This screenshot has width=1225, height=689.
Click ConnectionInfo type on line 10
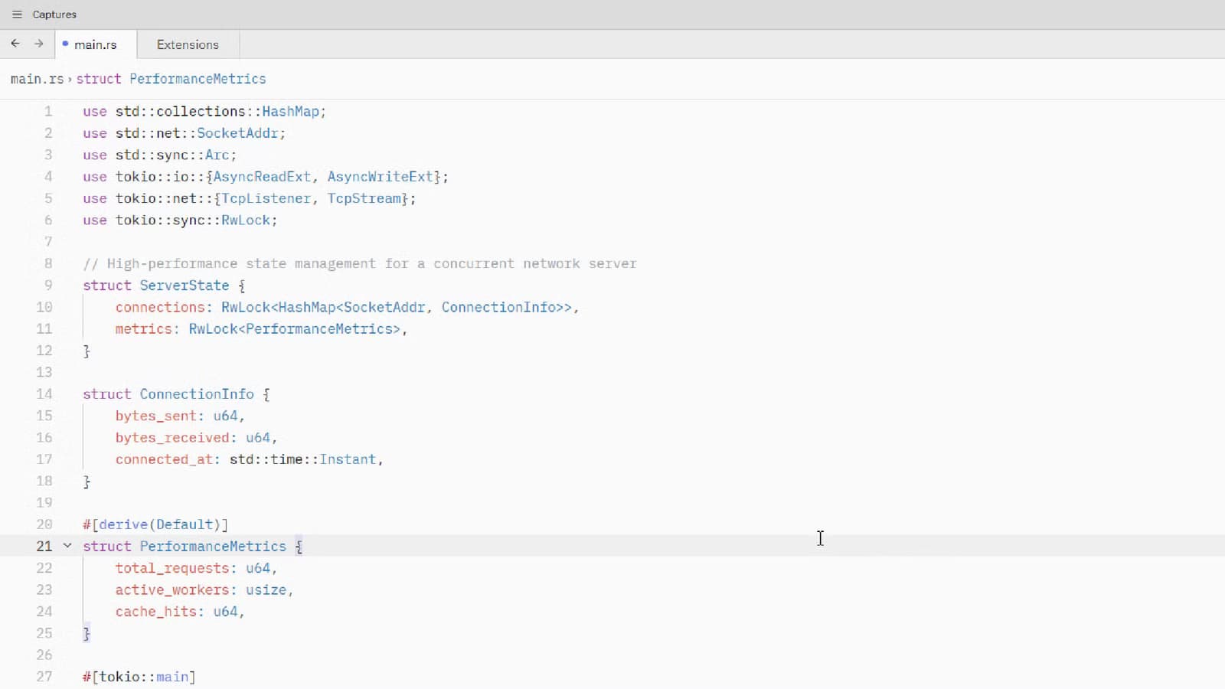coord(498,307)
